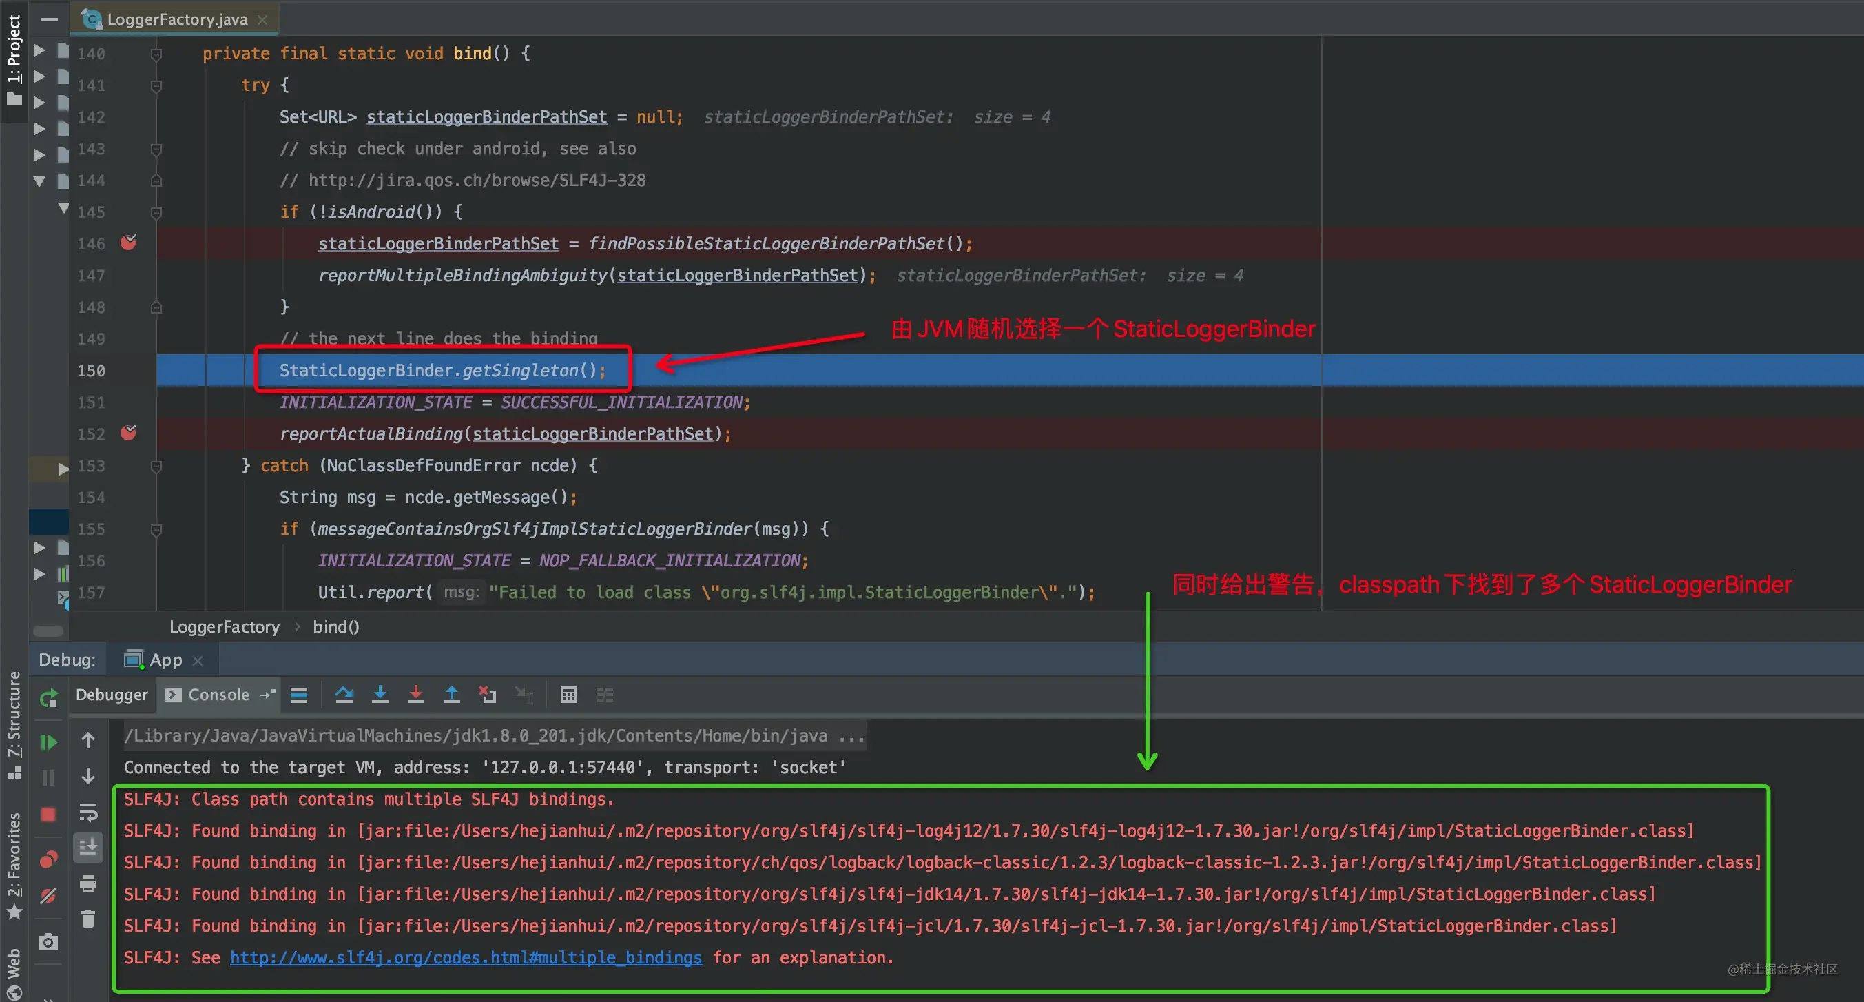Click the up arrow in console gutter
Viewport: 1864px width, 1002px height.
click(88, 740)
